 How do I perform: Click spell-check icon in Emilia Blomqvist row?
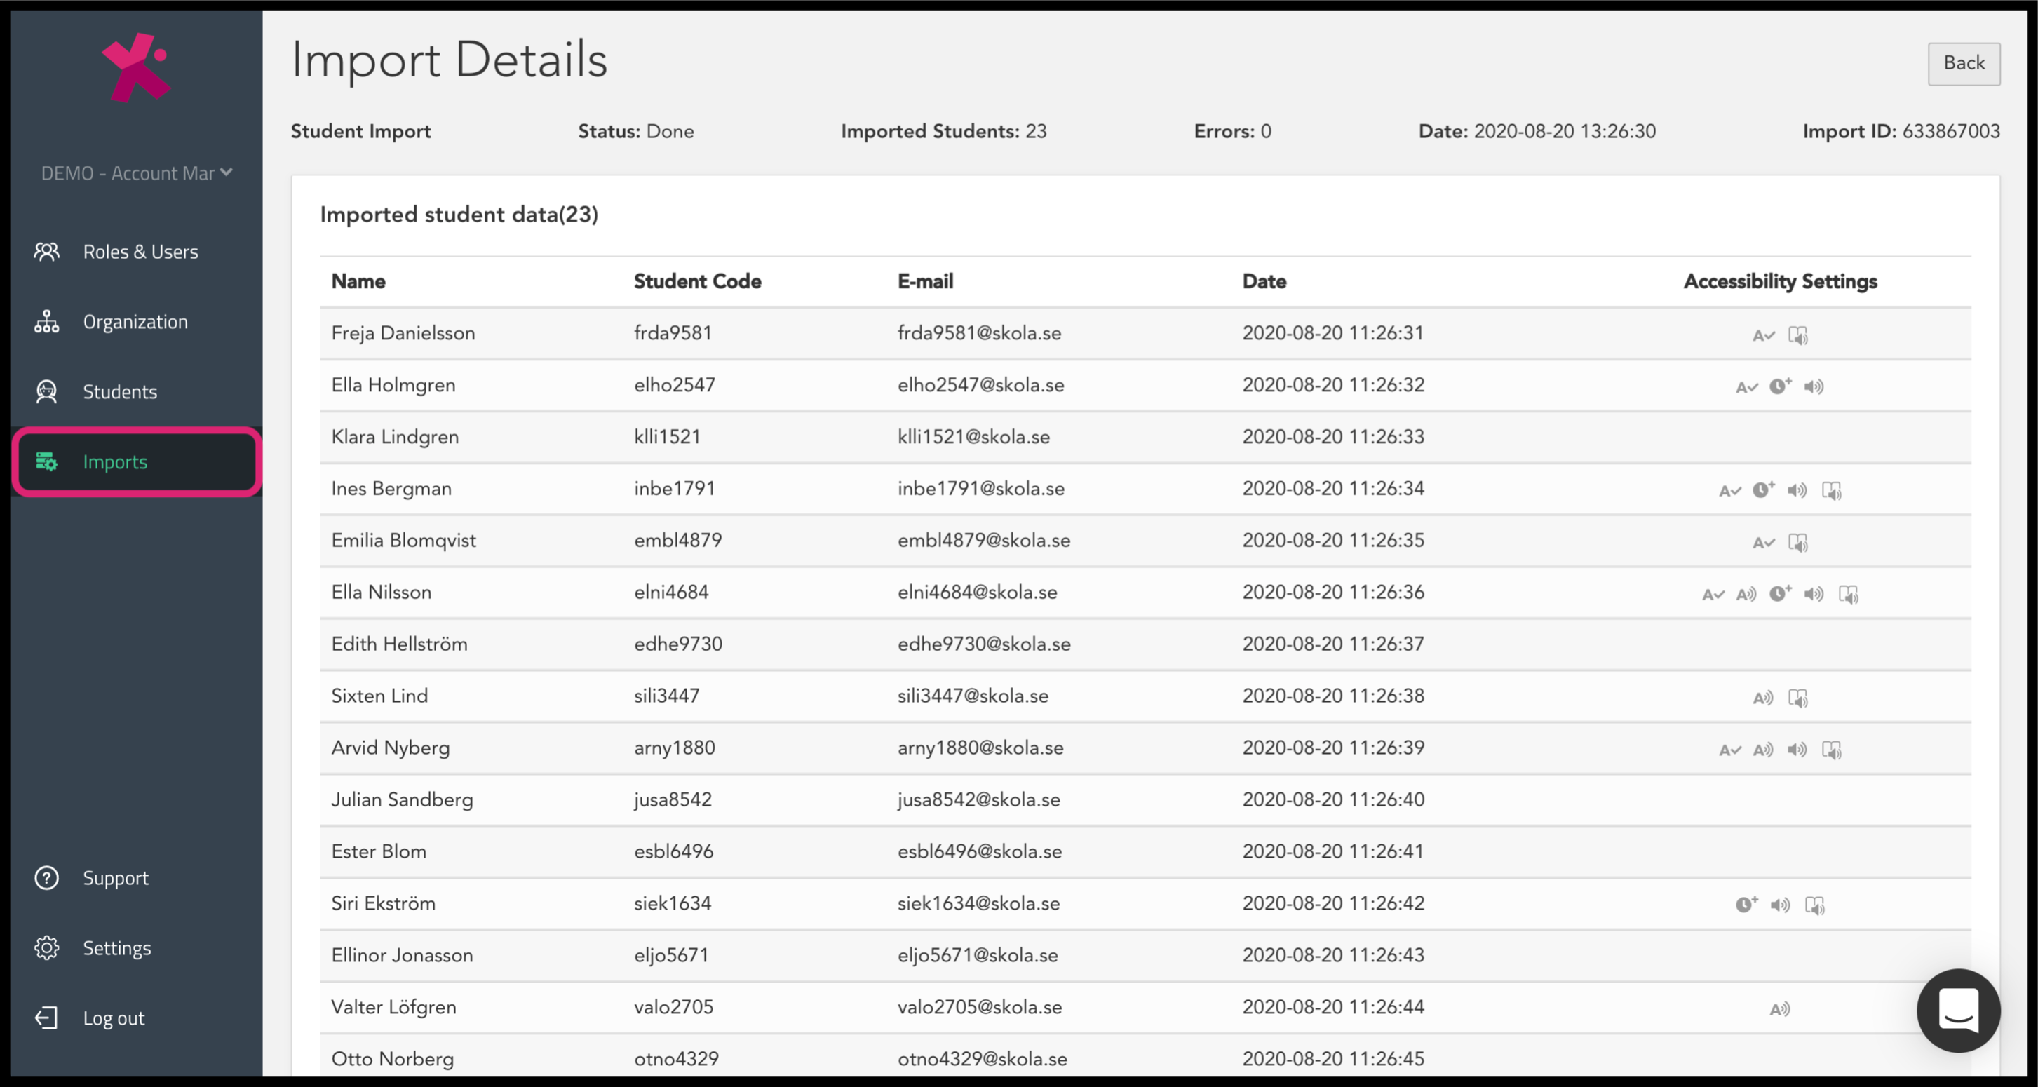pyautogui.click(x=1764, y=543)
